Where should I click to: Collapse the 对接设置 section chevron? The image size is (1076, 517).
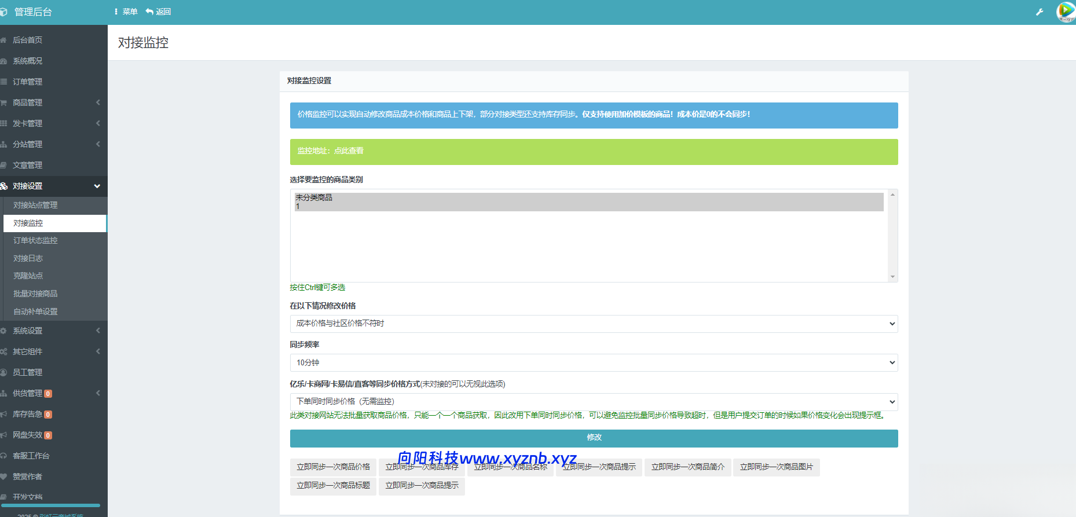pyautogui.click(x=97, y=186)
